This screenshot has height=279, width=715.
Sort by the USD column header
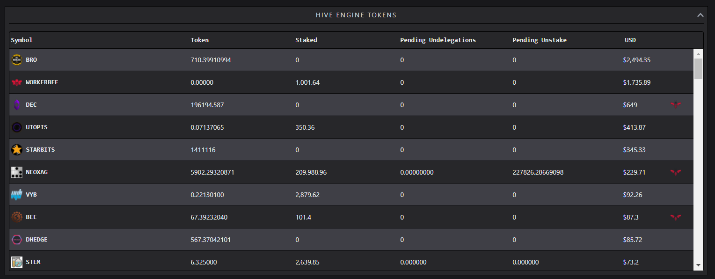tap(630, 40)
